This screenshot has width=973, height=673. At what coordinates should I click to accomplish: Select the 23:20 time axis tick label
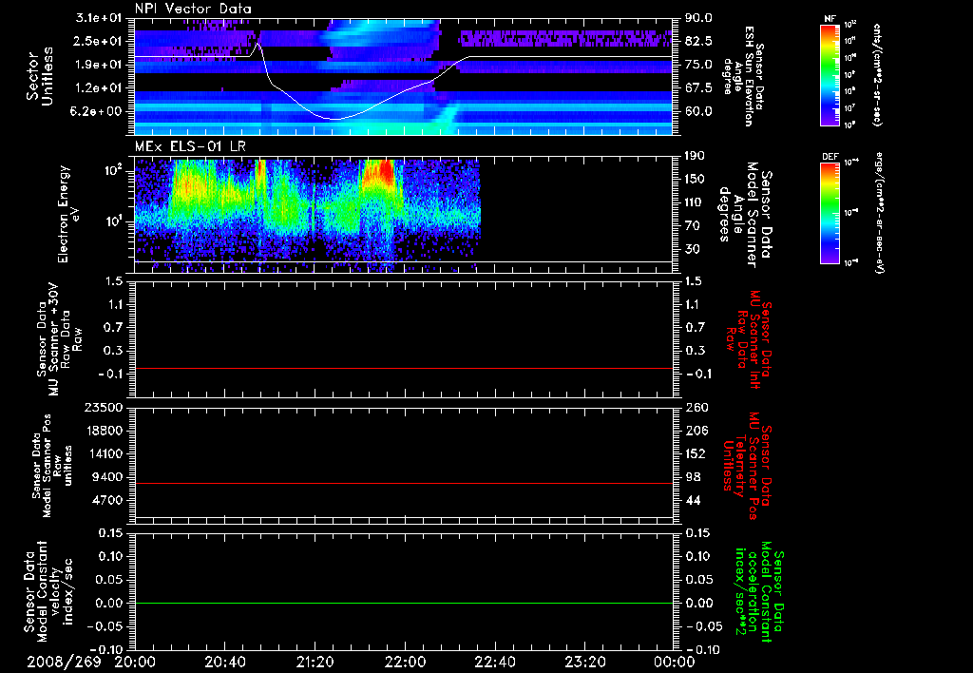point(584,660)
